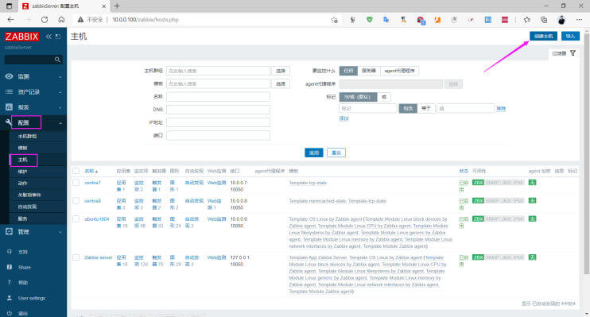Click the browser back arrow
The height and width of the screenshot is (317, 590).
click(x=10, y=20)
